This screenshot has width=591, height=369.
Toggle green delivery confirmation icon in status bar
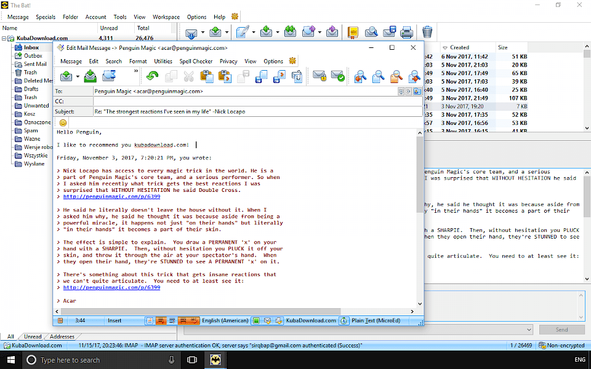pyautogui.click(x=256, y=321)
